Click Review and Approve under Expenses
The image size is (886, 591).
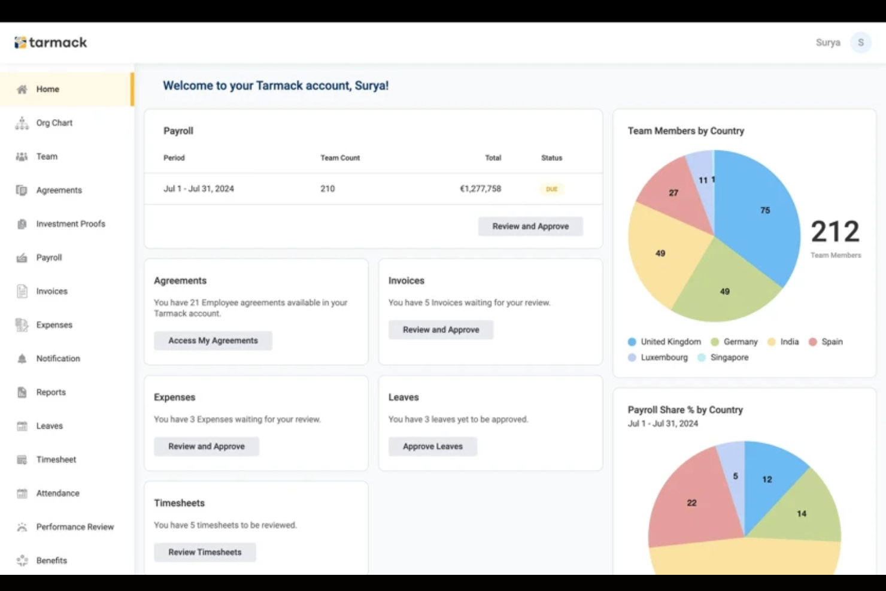(x=207, y=447)
